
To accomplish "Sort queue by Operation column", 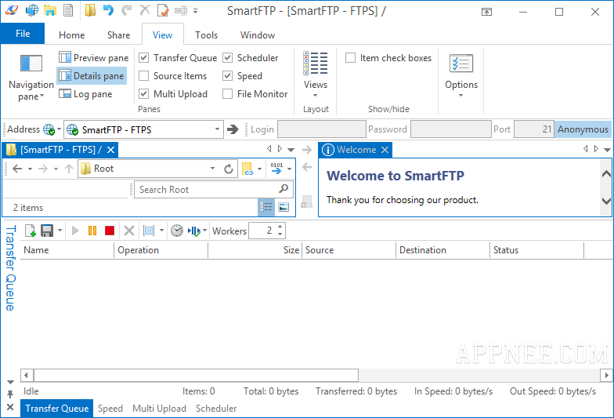I will [161, 250].
